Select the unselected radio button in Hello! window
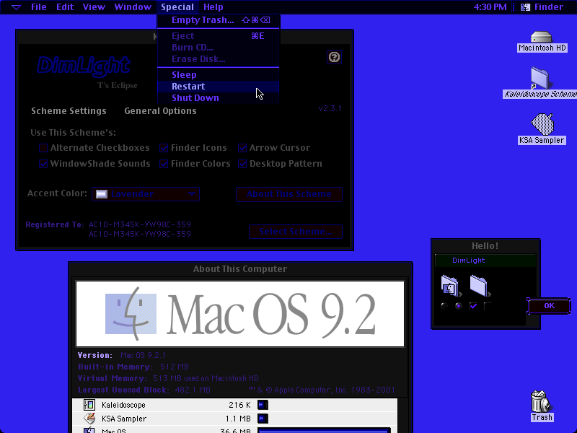The height and width of the screenshot is (433, 577). click(x=444, y=306)
